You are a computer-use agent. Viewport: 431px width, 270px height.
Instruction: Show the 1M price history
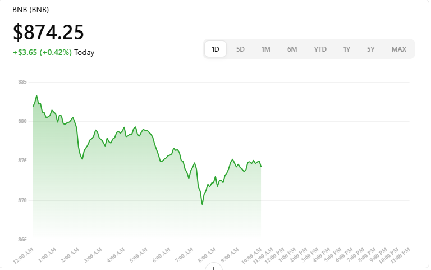pyautogui.click(x=265, y=49)
